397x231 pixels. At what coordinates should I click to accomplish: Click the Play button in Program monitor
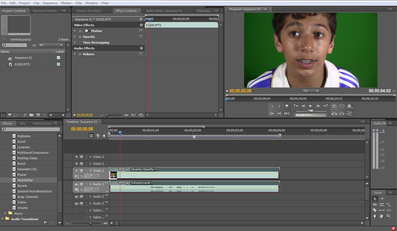tap(311, 106)
